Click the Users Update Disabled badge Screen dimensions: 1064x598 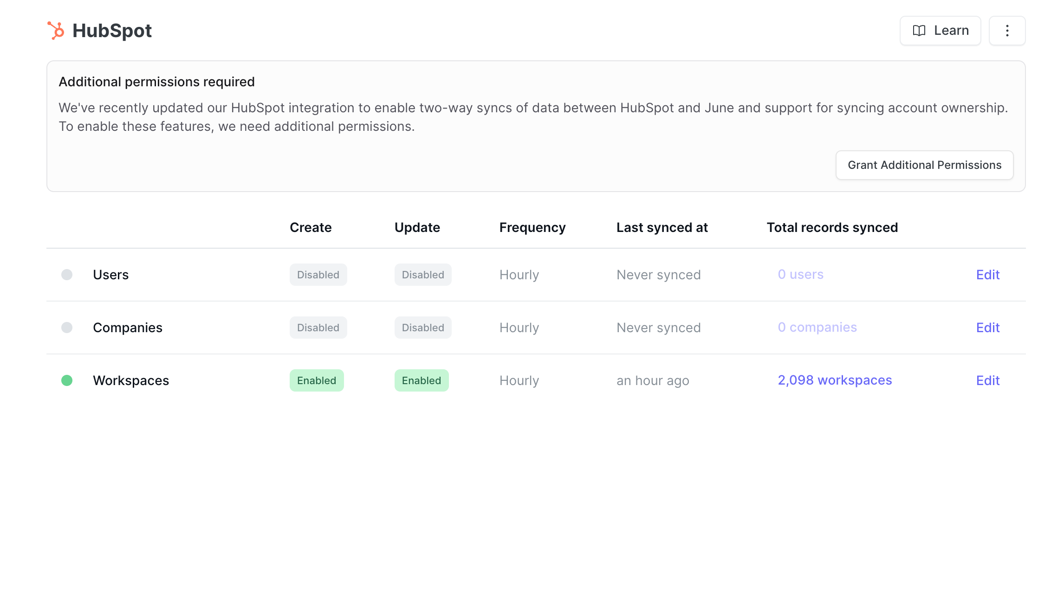(422, 275)
